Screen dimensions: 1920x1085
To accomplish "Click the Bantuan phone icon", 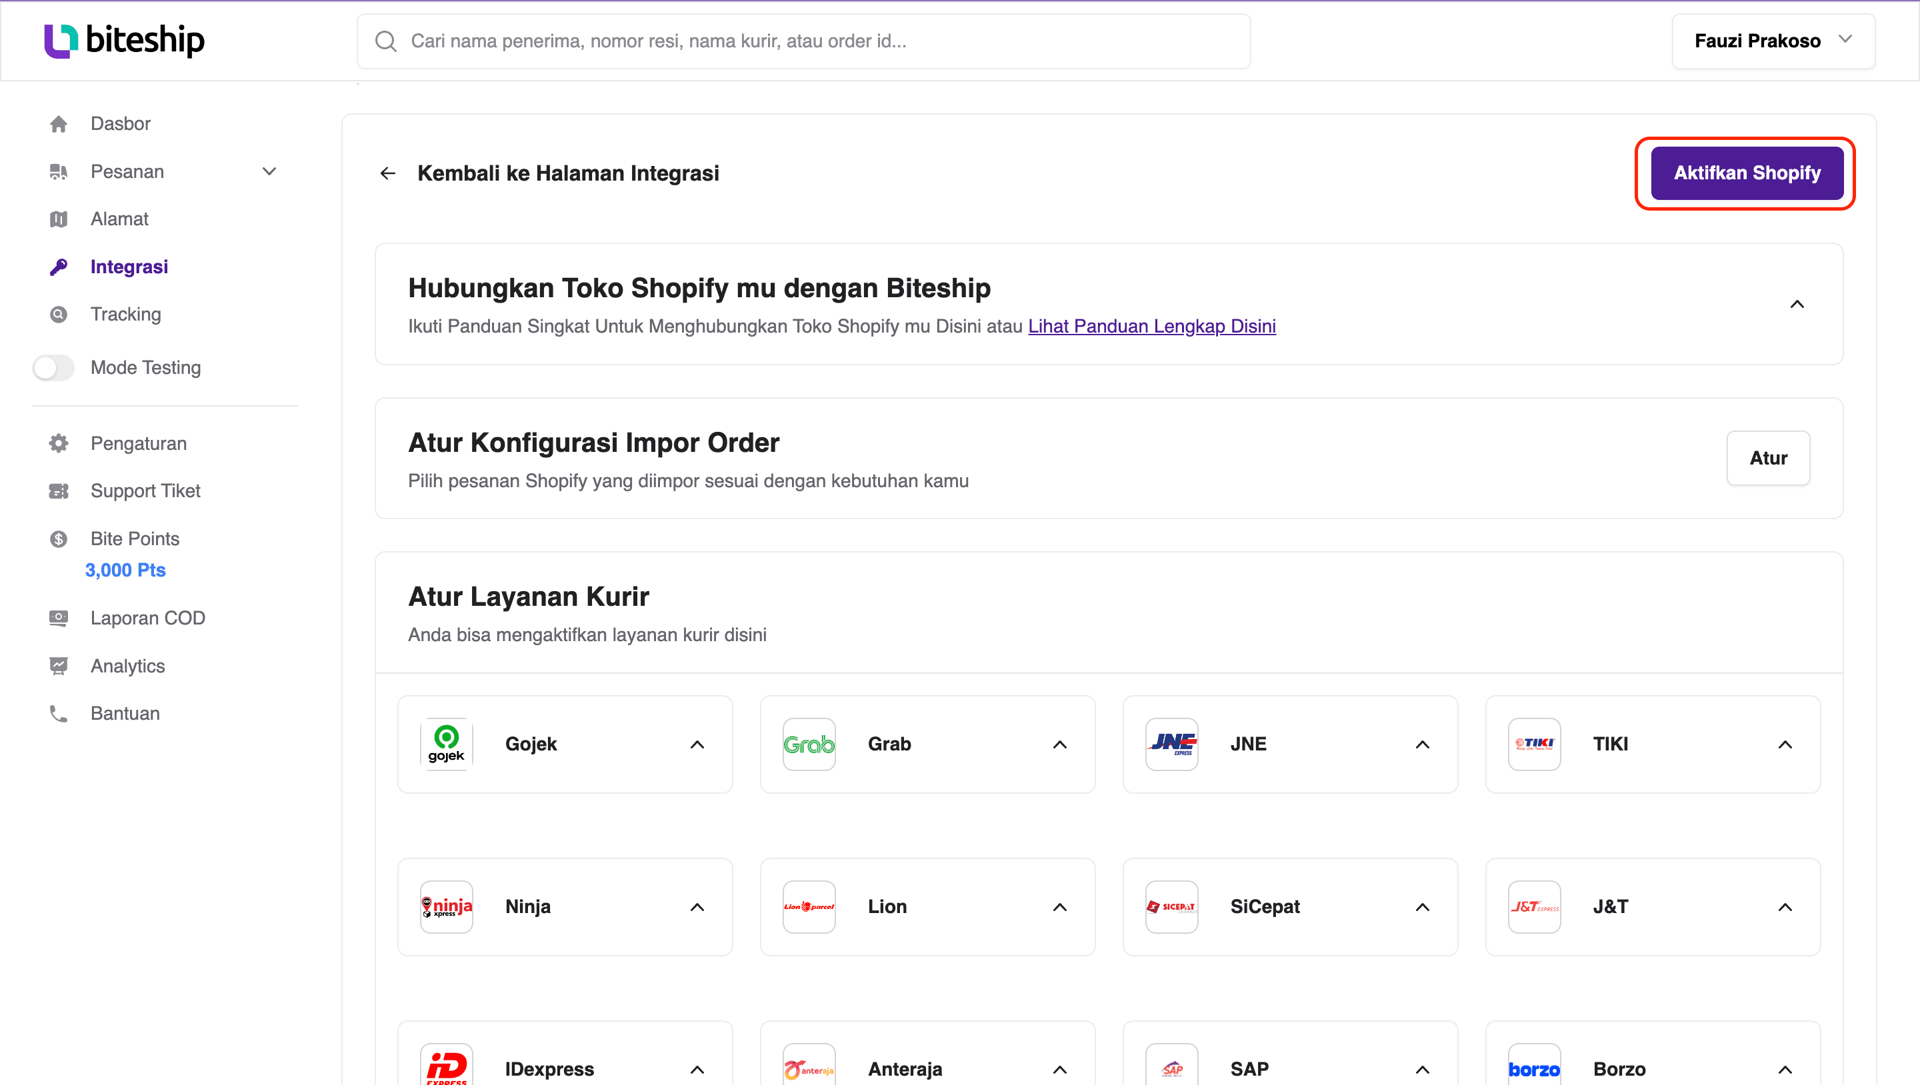I will 59,714.
